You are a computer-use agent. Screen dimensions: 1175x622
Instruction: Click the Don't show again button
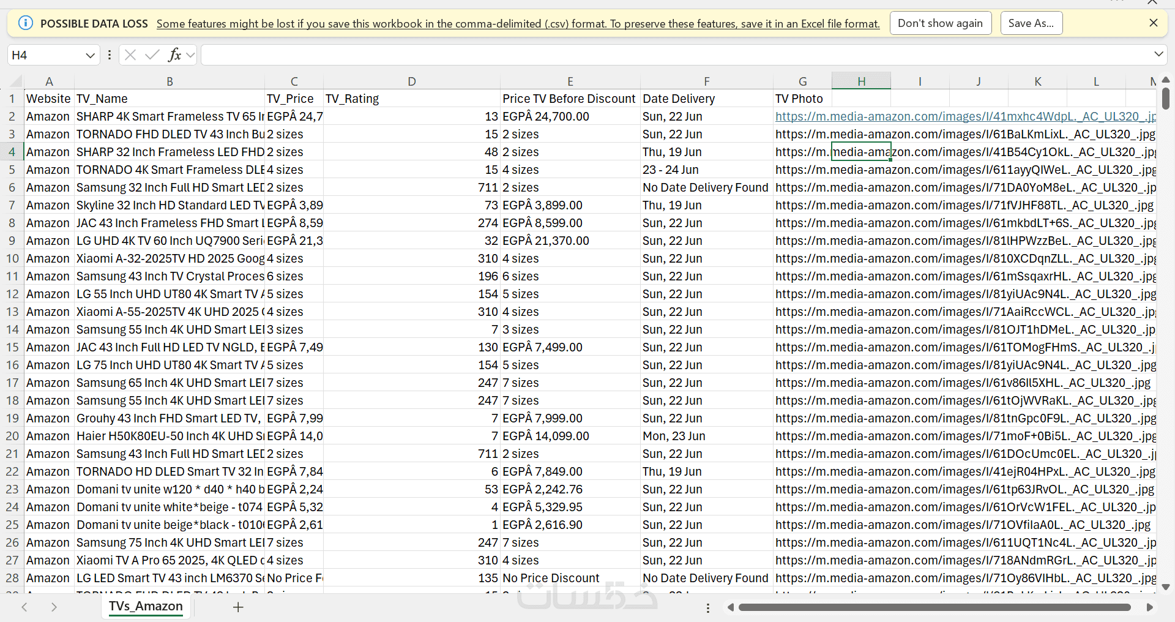pyautogui.click(x=941, y=23)
